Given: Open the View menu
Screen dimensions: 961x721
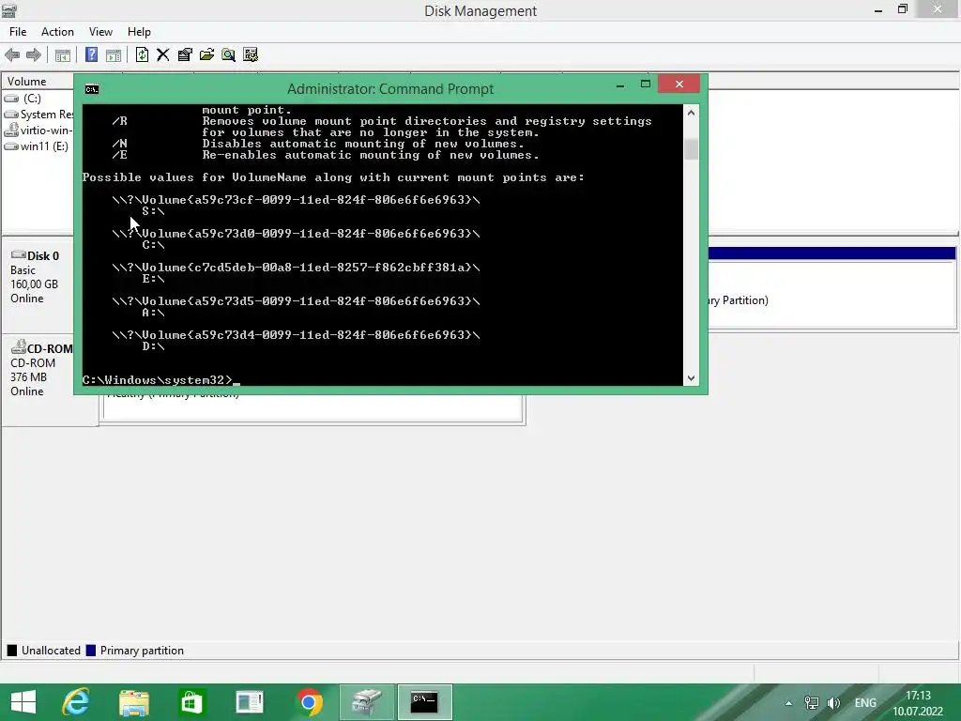Looking at the screenshot, I should click(x=100, y=32).
